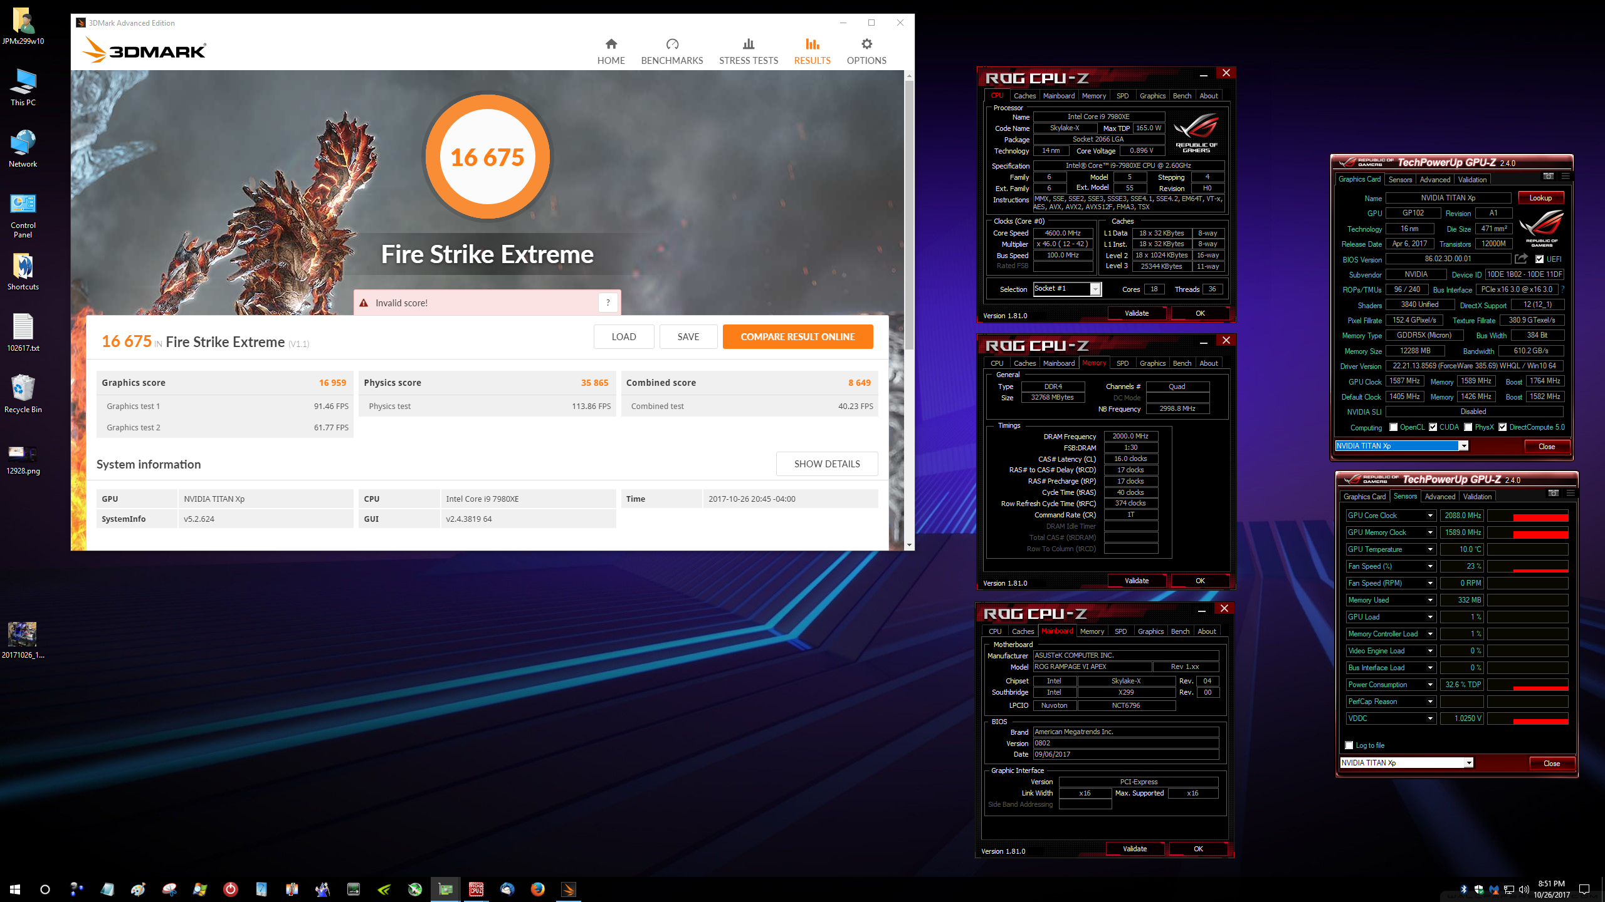Click the BIOS export share icon in GPU-Z
This screenshot has width=1605, height=902.
click(x=1521, y=259)
